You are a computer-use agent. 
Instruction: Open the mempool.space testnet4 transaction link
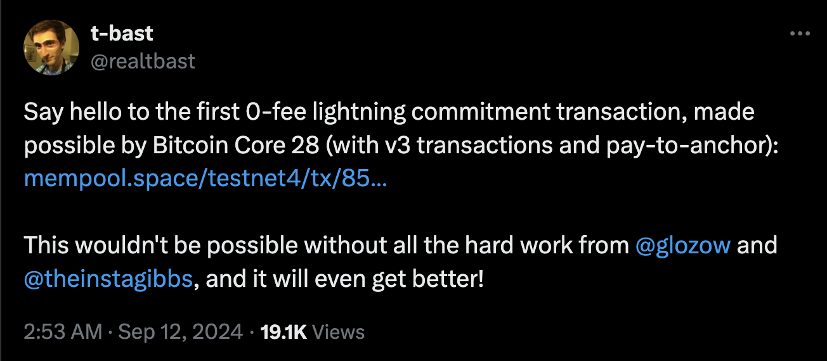tap(205, 179)
